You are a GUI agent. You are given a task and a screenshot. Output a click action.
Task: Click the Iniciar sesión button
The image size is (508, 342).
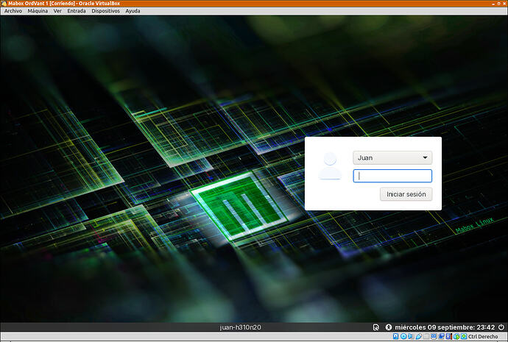pyautogui.click(x=406, y=194)
